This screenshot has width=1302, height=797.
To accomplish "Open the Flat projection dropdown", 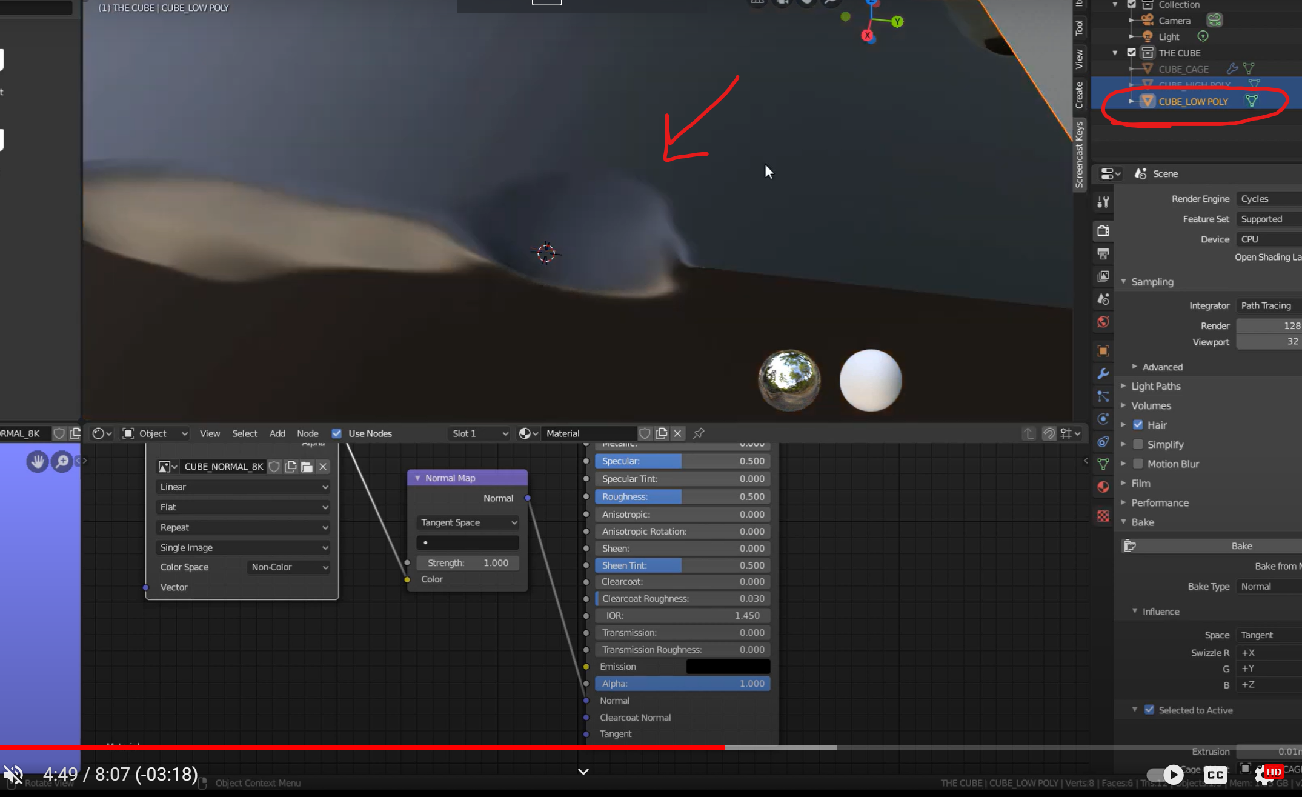I will point(243,507).
